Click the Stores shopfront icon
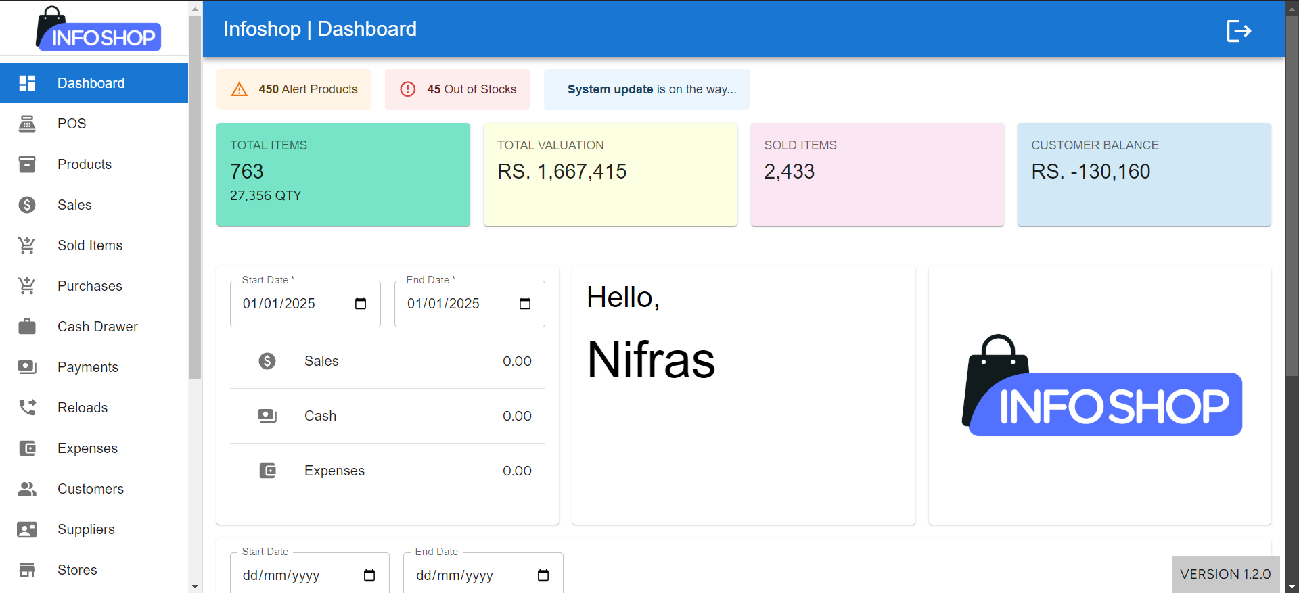This screenshot has height=593, width=1299. [x=27, y=570]
